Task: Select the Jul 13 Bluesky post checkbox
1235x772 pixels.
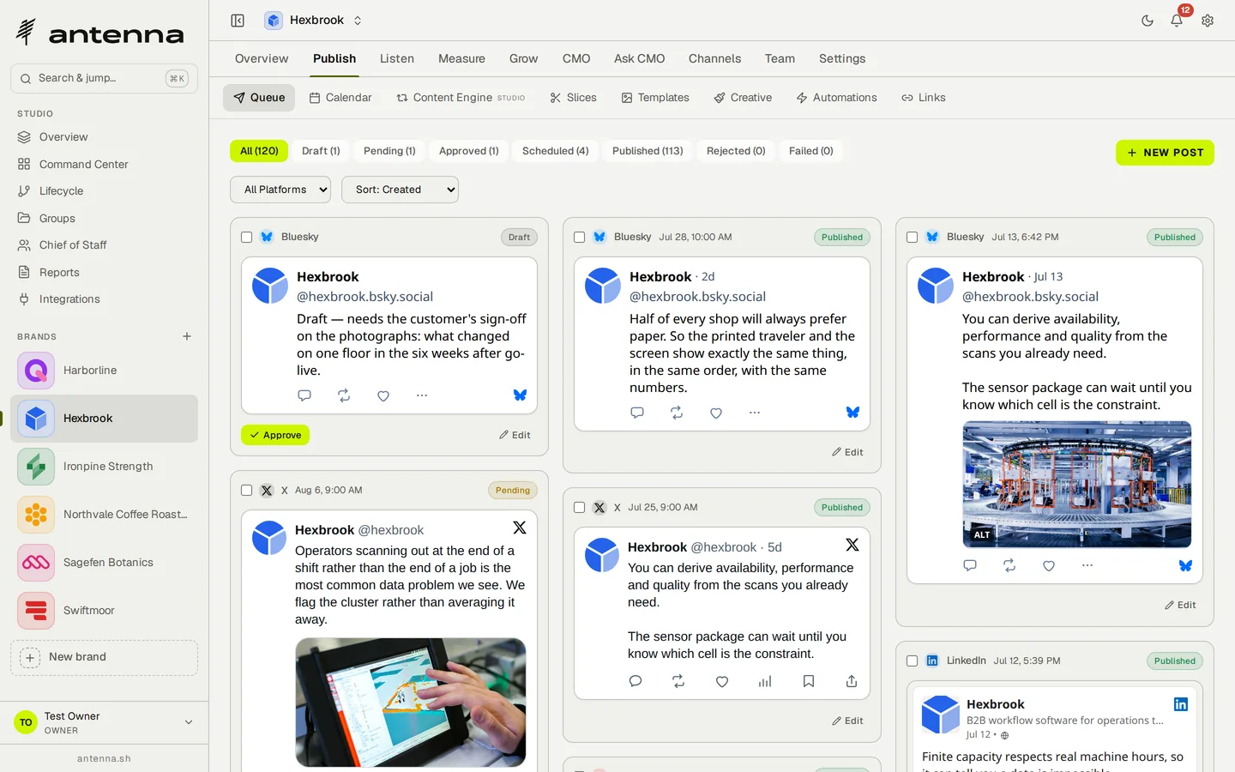Action: (913, 237)
